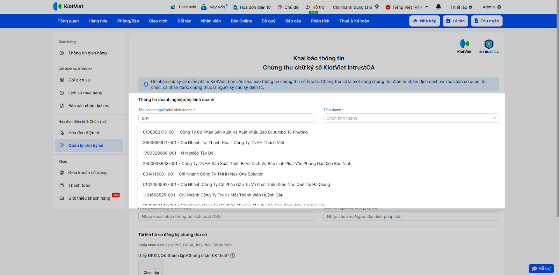Open the Đối tác menu
This screenshot has width=559, height=275.
[184, 21]
